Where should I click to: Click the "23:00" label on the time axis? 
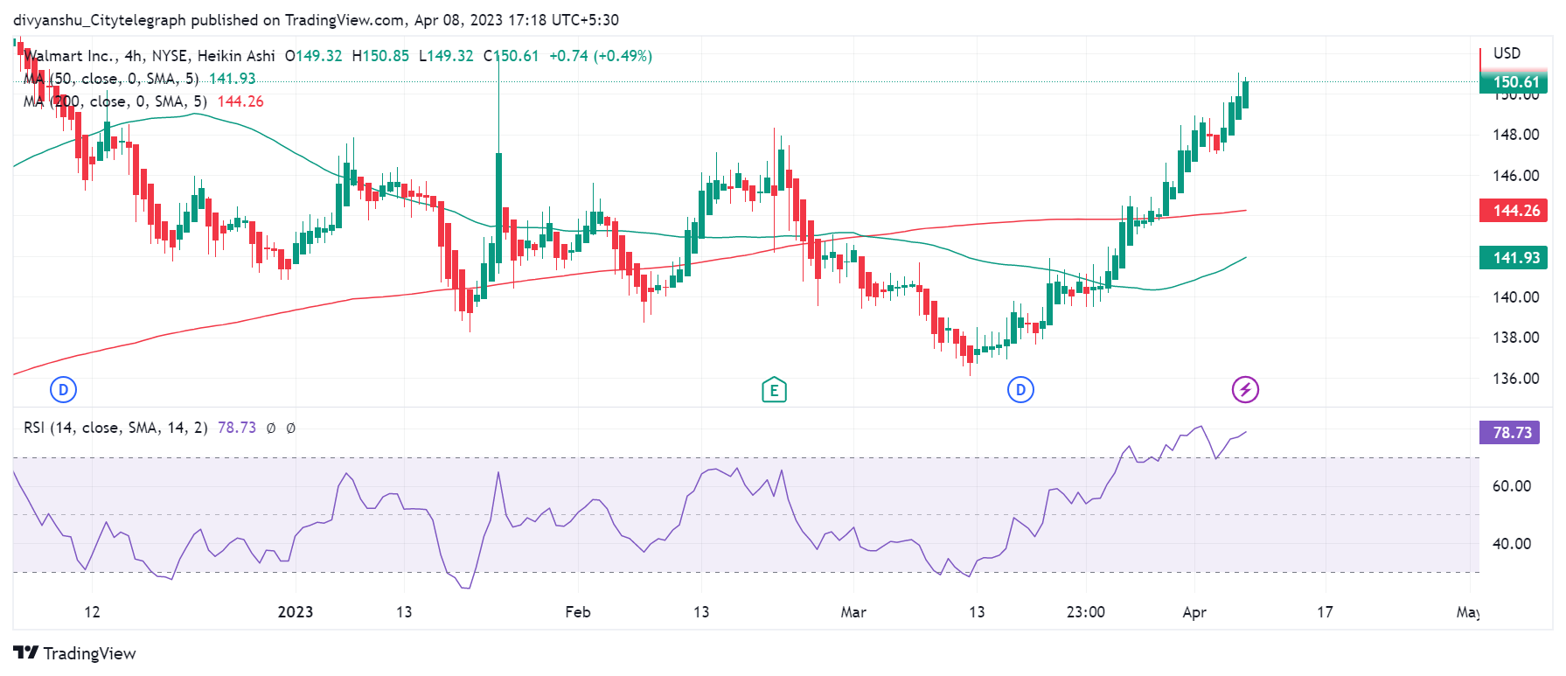(x=1086, y=612)
